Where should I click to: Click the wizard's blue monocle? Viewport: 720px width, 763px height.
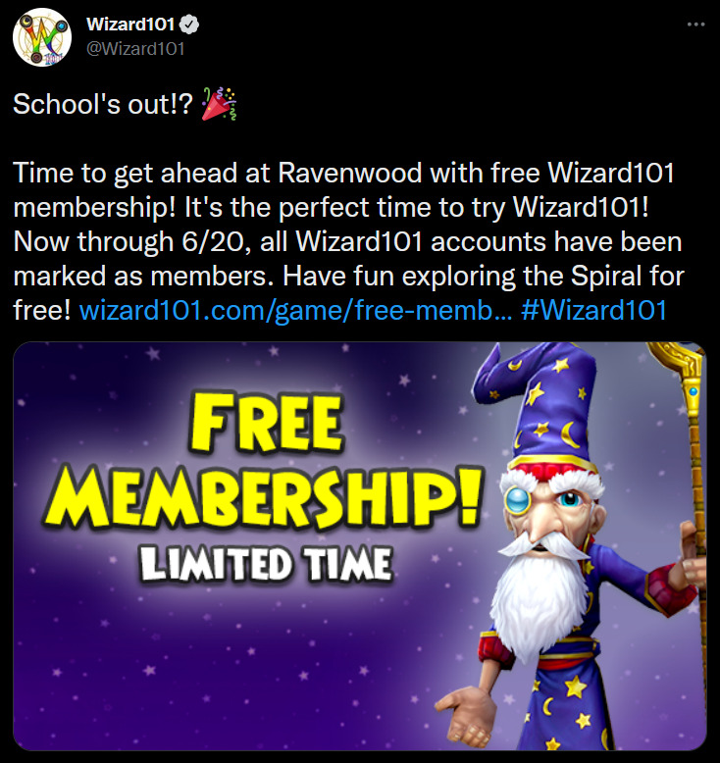[518, 500]
